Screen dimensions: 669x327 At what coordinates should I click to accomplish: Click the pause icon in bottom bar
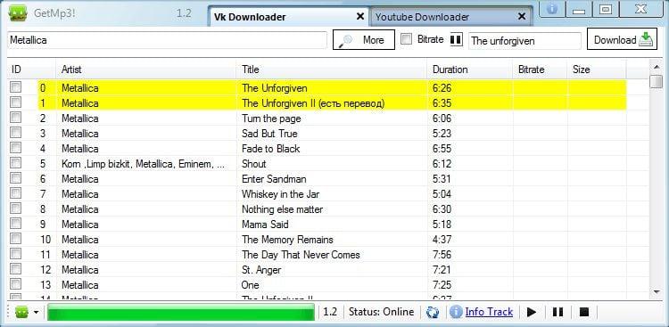pyautogui.click(x=557, y=312)
